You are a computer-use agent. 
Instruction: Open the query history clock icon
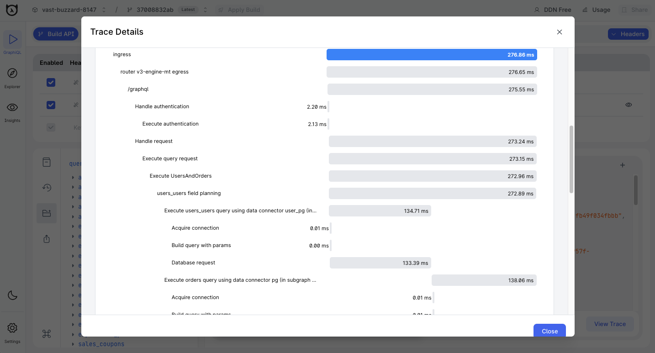click(x=47, y=188)
